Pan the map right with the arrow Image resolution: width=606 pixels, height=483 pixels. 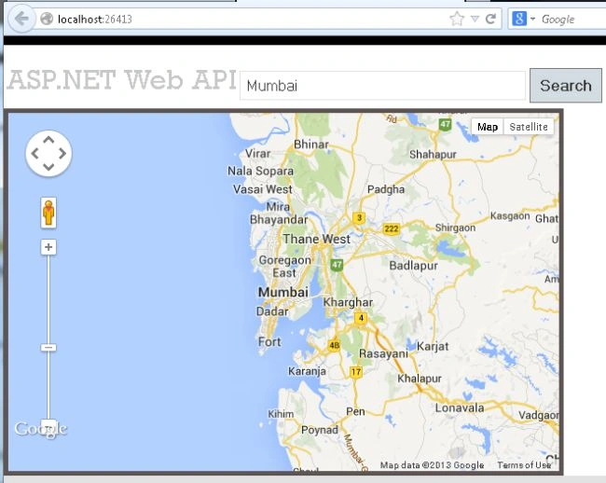[x=62, y=154]
